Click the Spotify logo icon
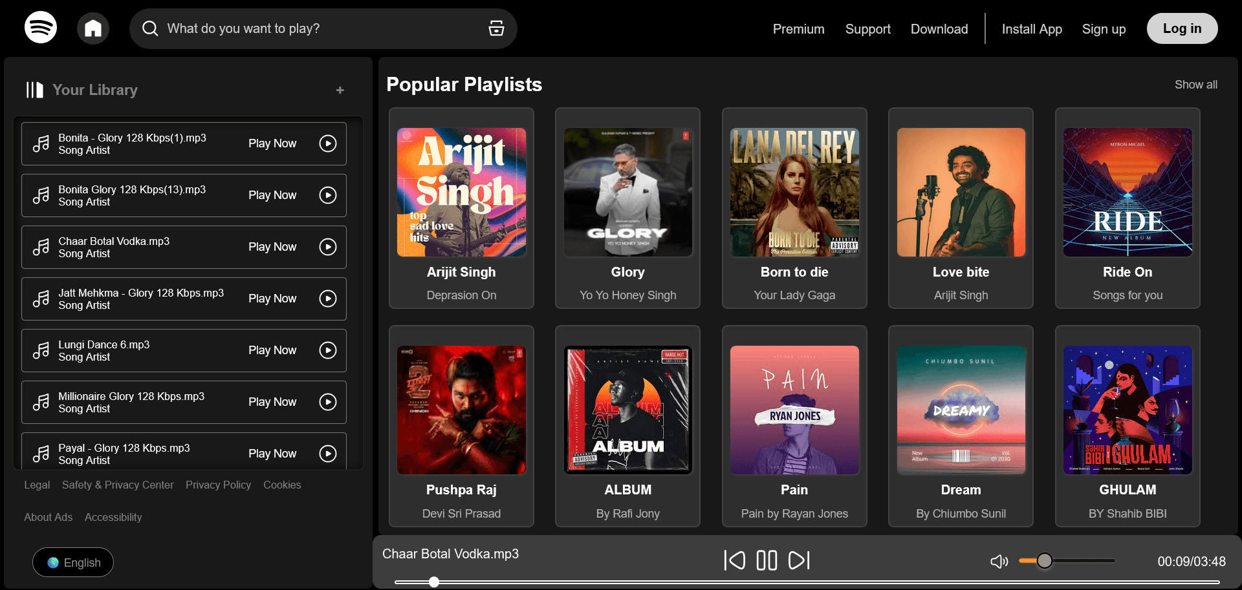Image resolution: width=1242 pixels, height=590 pixels. point(41,28)
